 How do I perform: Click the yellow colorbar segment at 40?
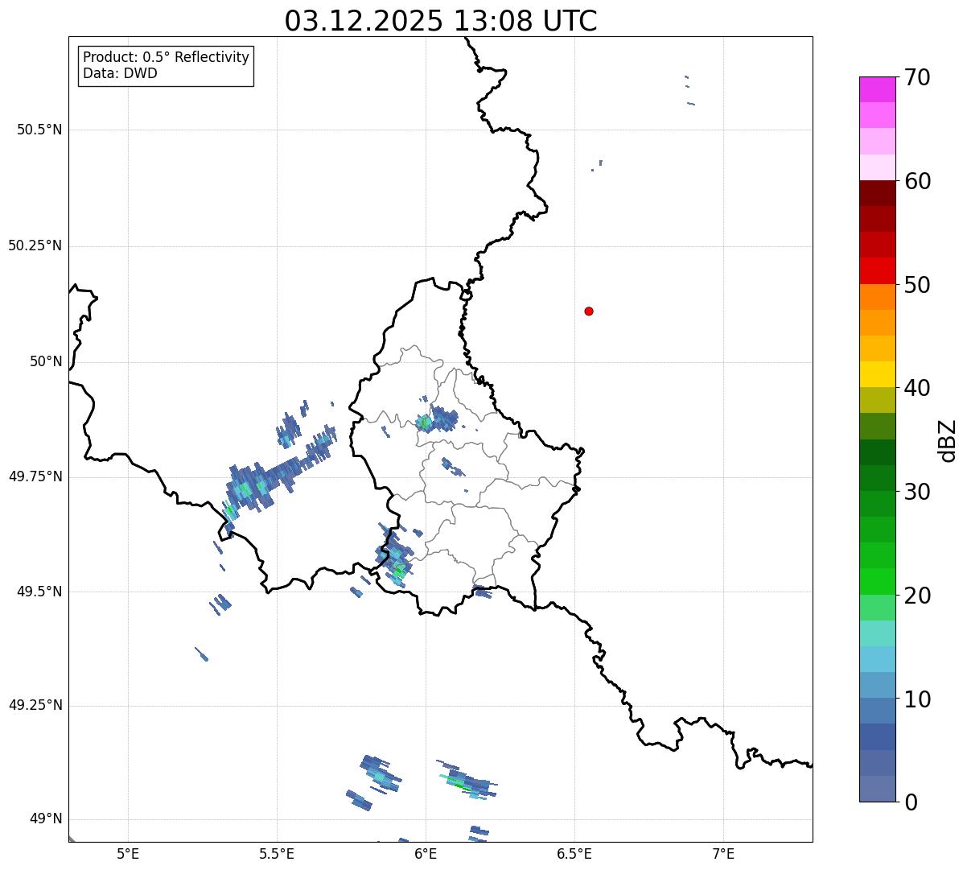coord(877,374)
